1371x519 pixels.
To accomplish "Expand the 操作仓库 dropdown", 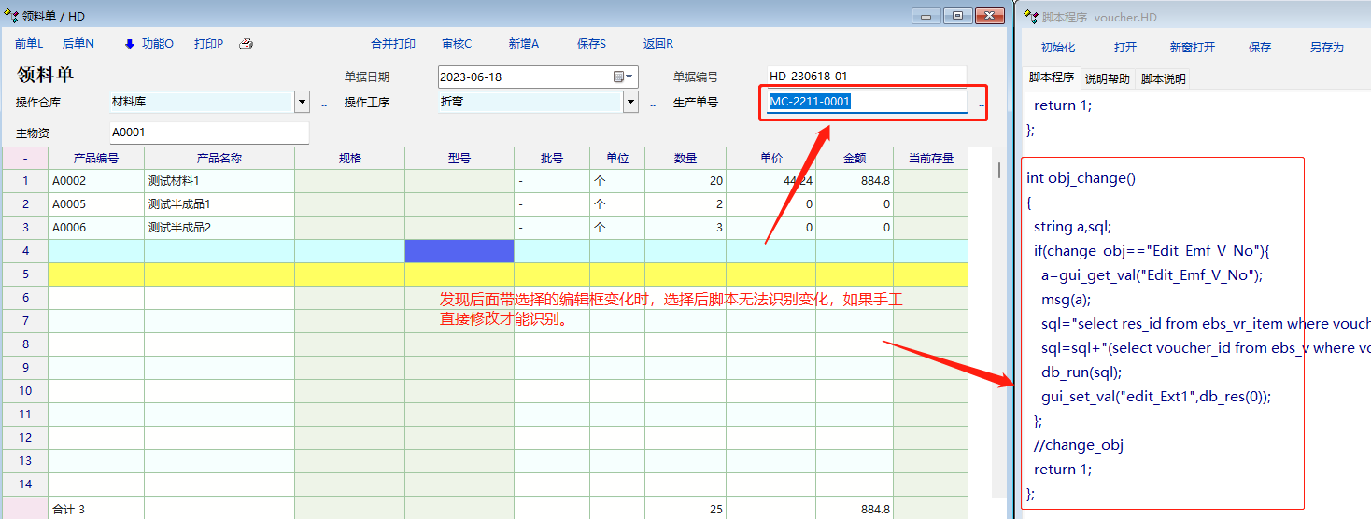I will (302, 102).
